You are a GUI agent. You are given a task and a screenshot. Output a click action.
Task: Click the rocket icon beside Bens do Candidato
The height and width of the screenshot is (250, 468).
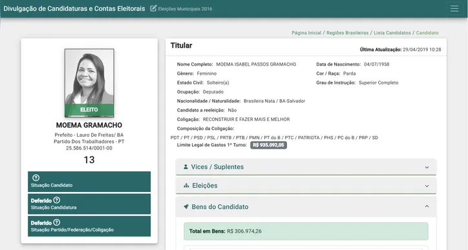[186, 207]
